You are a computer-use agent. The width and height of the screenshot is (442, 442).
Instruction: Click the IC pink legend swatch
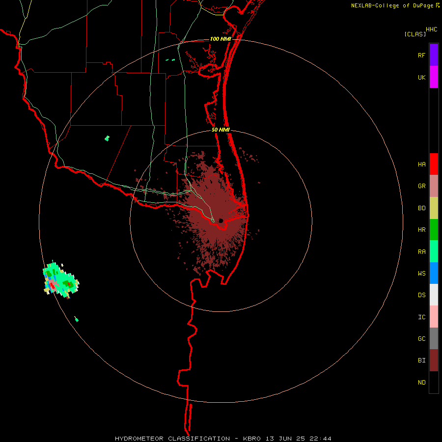[434, 317]
